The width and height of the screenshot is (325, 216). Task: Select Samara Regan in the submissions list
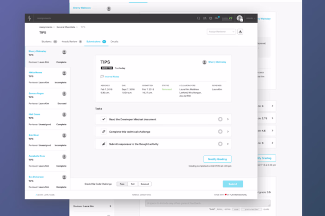click(47, 98)
